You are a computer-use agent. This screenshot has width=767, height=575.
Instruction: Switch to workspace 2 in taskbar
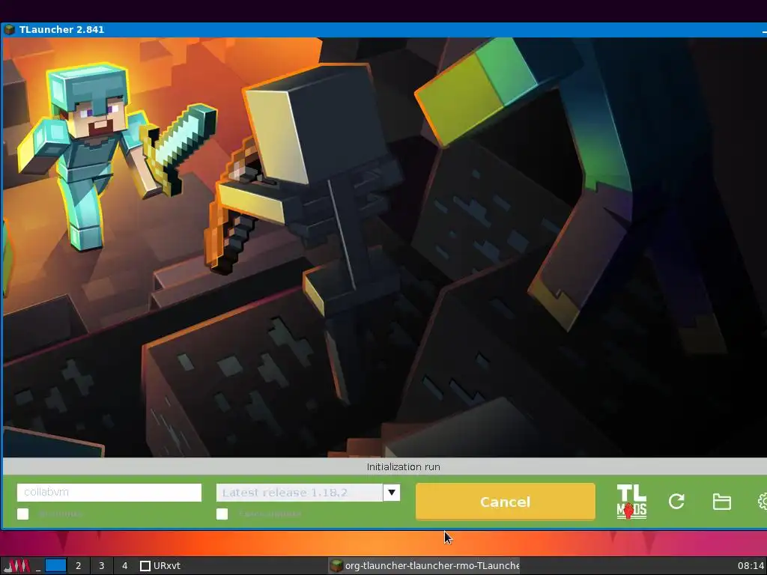[78, 566]
